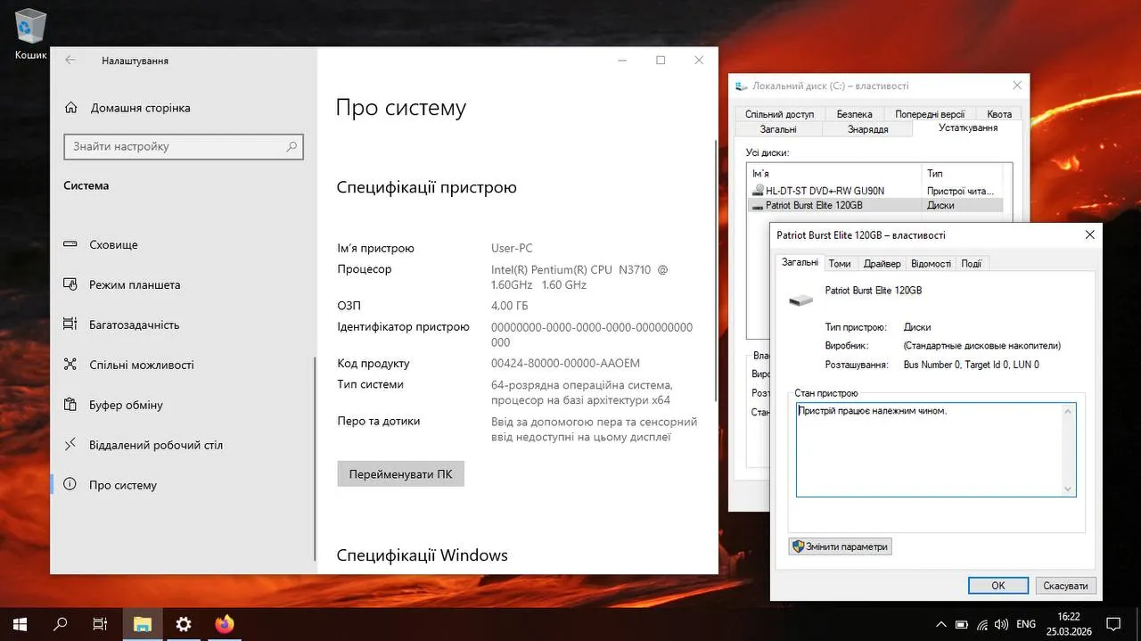Image resolution: width=1141 pixels, height=641 pixels.
Task: Show hidden tray icons chevron
Action: 940,624
